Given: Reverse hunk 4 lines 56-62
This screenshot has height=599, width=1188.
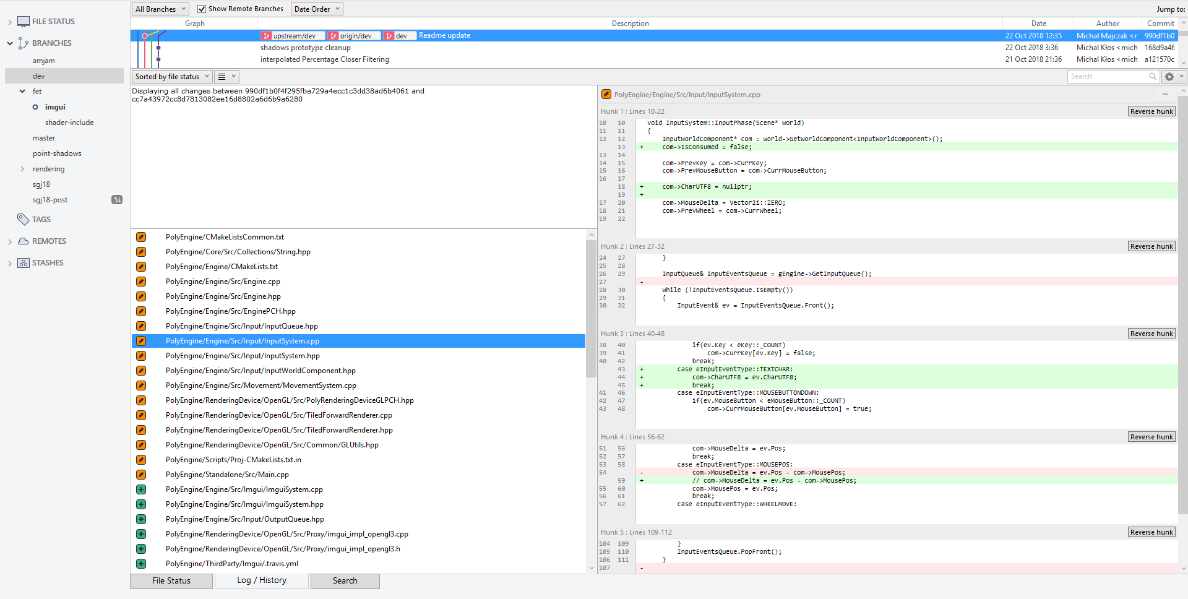Looking at the screenshot, I should pos(1151,437).
